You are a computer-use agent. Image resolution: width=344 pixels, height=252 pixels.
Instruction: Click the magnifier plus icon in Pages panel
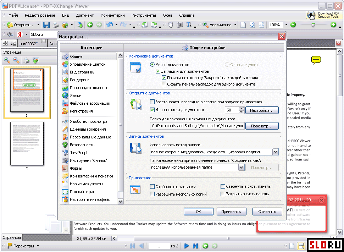[7, 60]
